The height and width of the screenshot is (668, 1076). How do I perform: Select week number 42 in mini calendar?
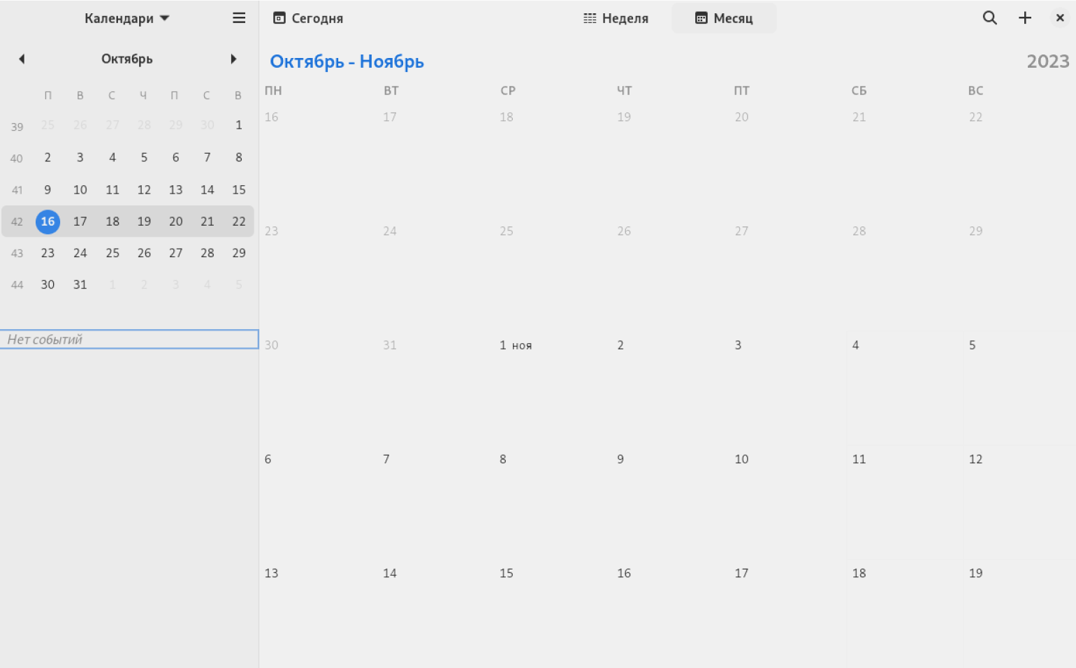(x=17, y=222)
